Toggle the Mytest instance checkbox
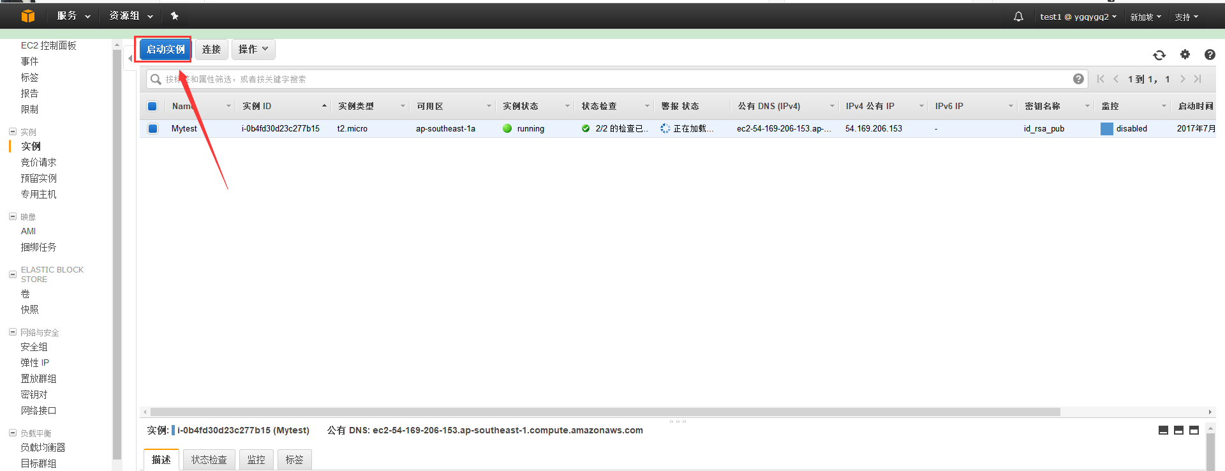The image size is (1225, 471). (152, 128)
